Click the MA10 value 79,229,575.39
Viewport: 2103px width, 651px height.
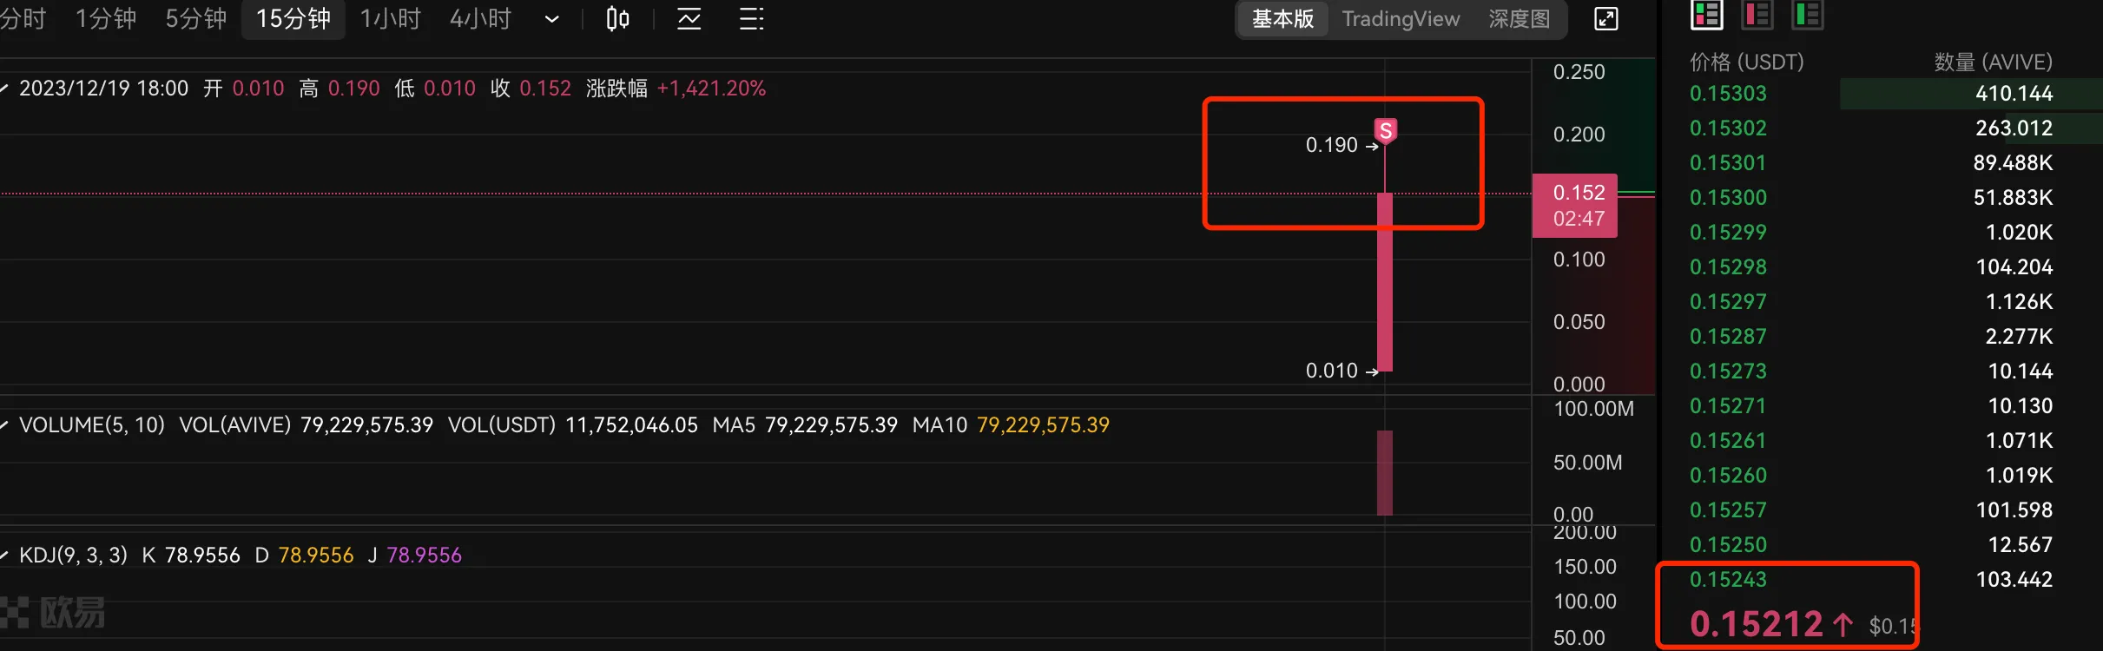pyautogui.click(x=1043, y=425)
